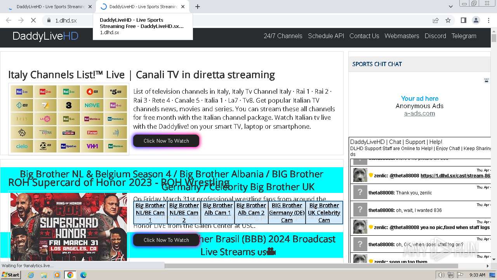Screen dimensions: 497x280
Task: Click zenlic's dog avatar on stream link message
Action: [x=360, y=175]
